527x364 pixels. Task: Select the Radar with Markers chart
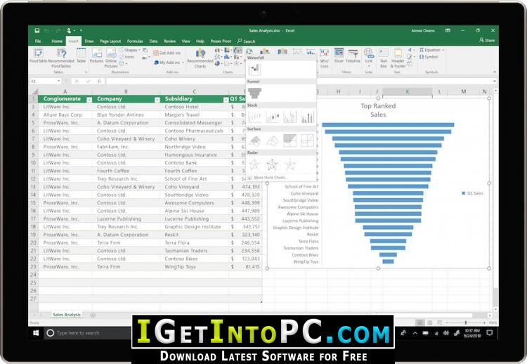[272, 164]
